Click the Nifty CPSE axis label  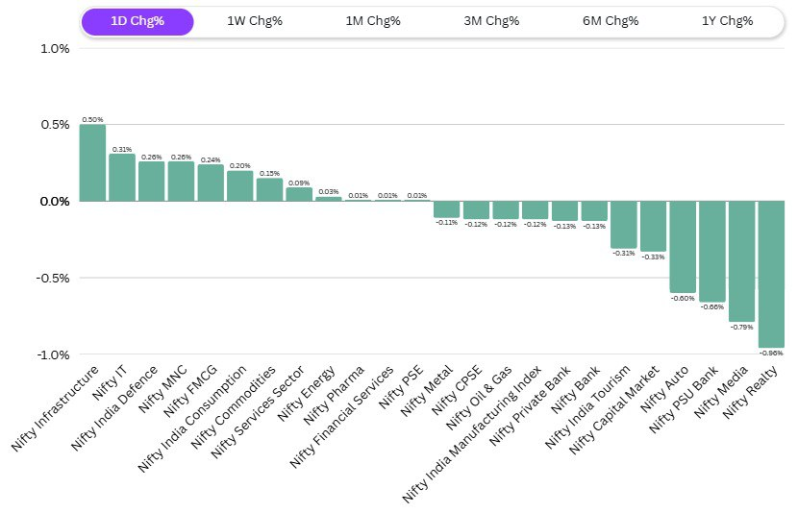(x=458, y=389)
